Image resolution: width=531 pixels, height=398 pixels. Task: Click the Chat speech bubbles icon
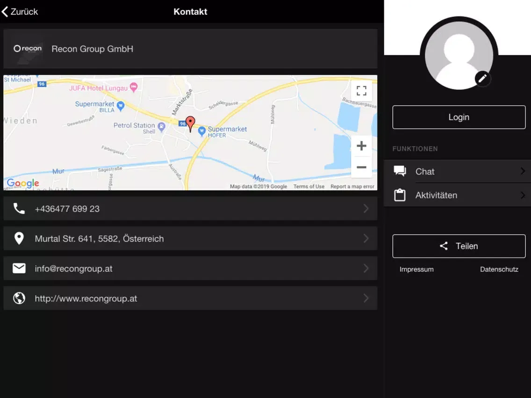coord(400,171)
